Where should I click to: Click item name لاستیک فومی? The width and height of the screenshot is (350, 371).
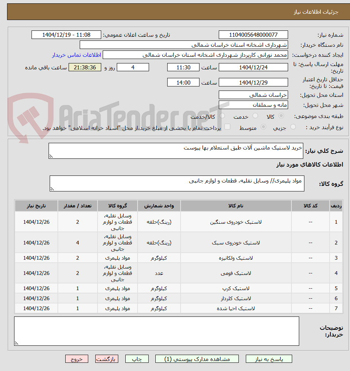tap(236, 273)
